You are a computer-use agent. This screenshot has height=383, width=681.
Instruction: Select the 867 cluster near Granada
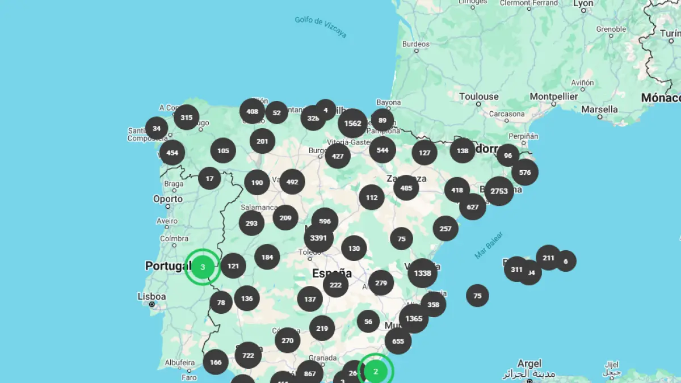[x=310, y=373]
